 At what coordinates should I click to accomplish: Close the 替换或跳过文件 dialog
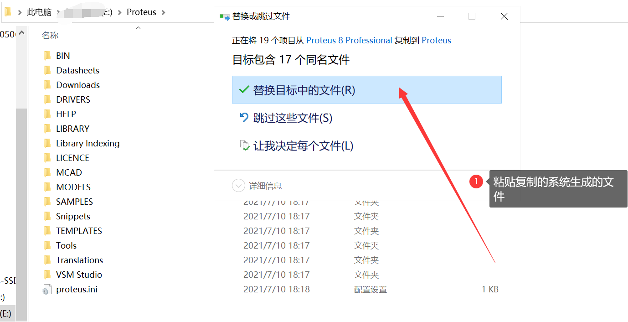pos(504,16)
